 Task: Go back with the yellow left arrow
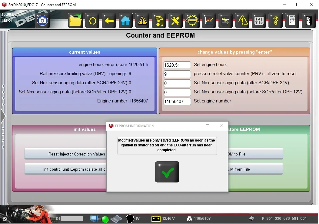tap(109, 21)
